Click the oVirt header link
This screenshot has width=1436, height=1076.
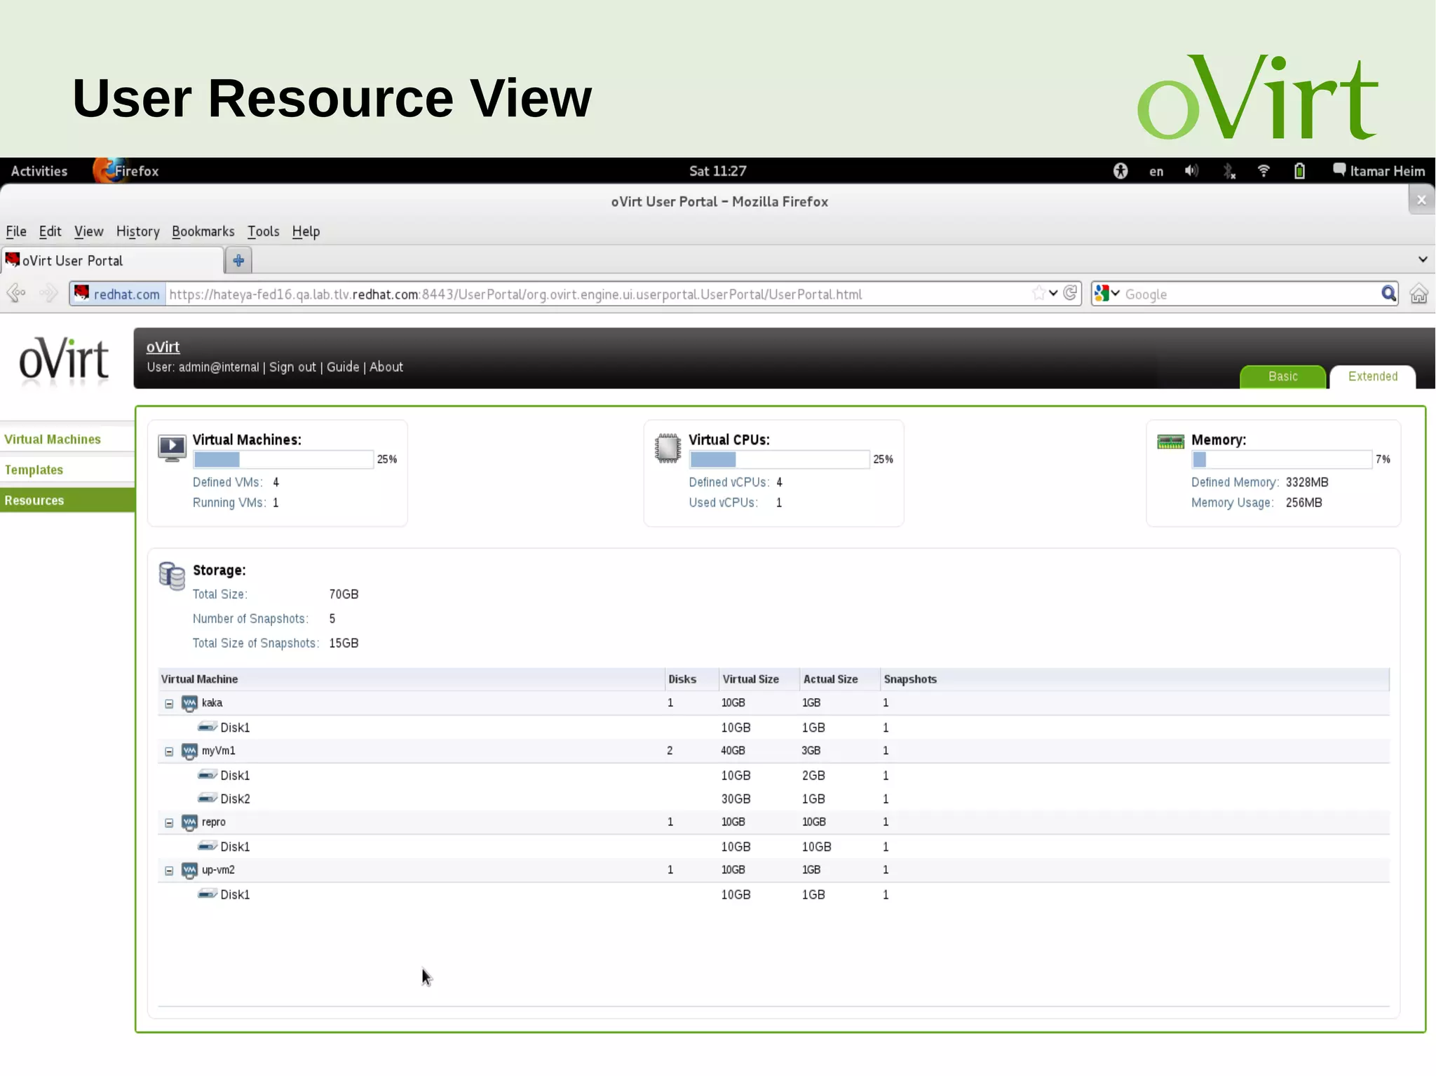coord(163,347)
